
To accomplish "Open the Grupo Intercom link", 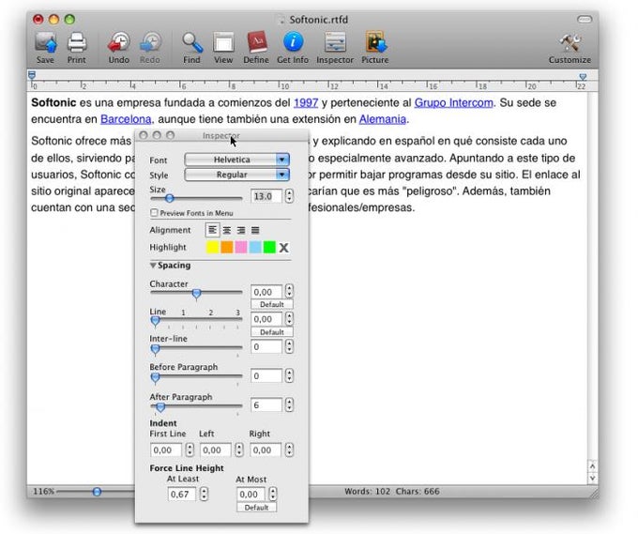I will 454,102.
